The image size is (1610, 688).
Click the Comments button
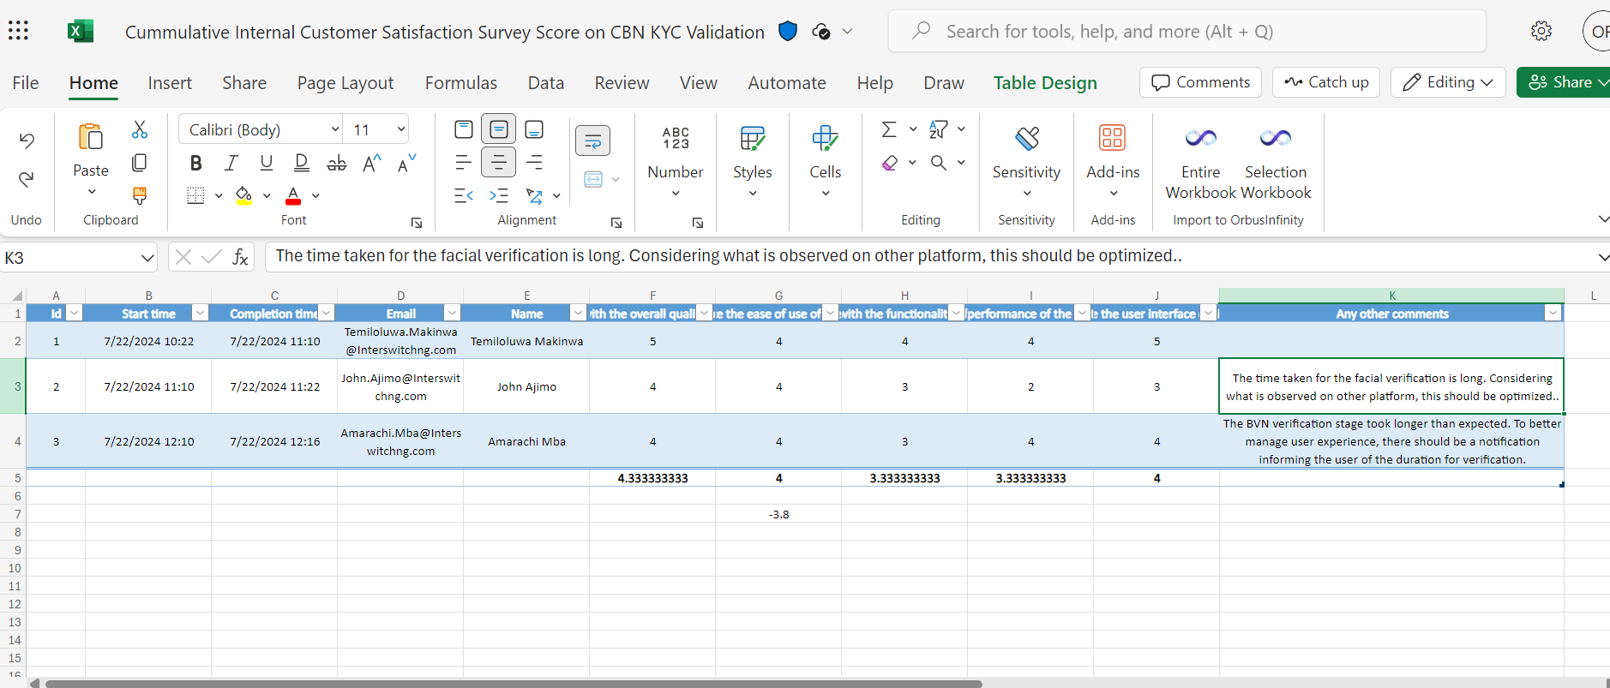coord(1200,82)
